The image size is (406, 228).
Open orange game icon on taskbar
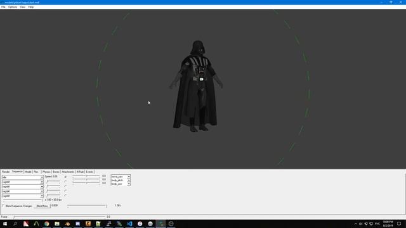coord(88,224)
